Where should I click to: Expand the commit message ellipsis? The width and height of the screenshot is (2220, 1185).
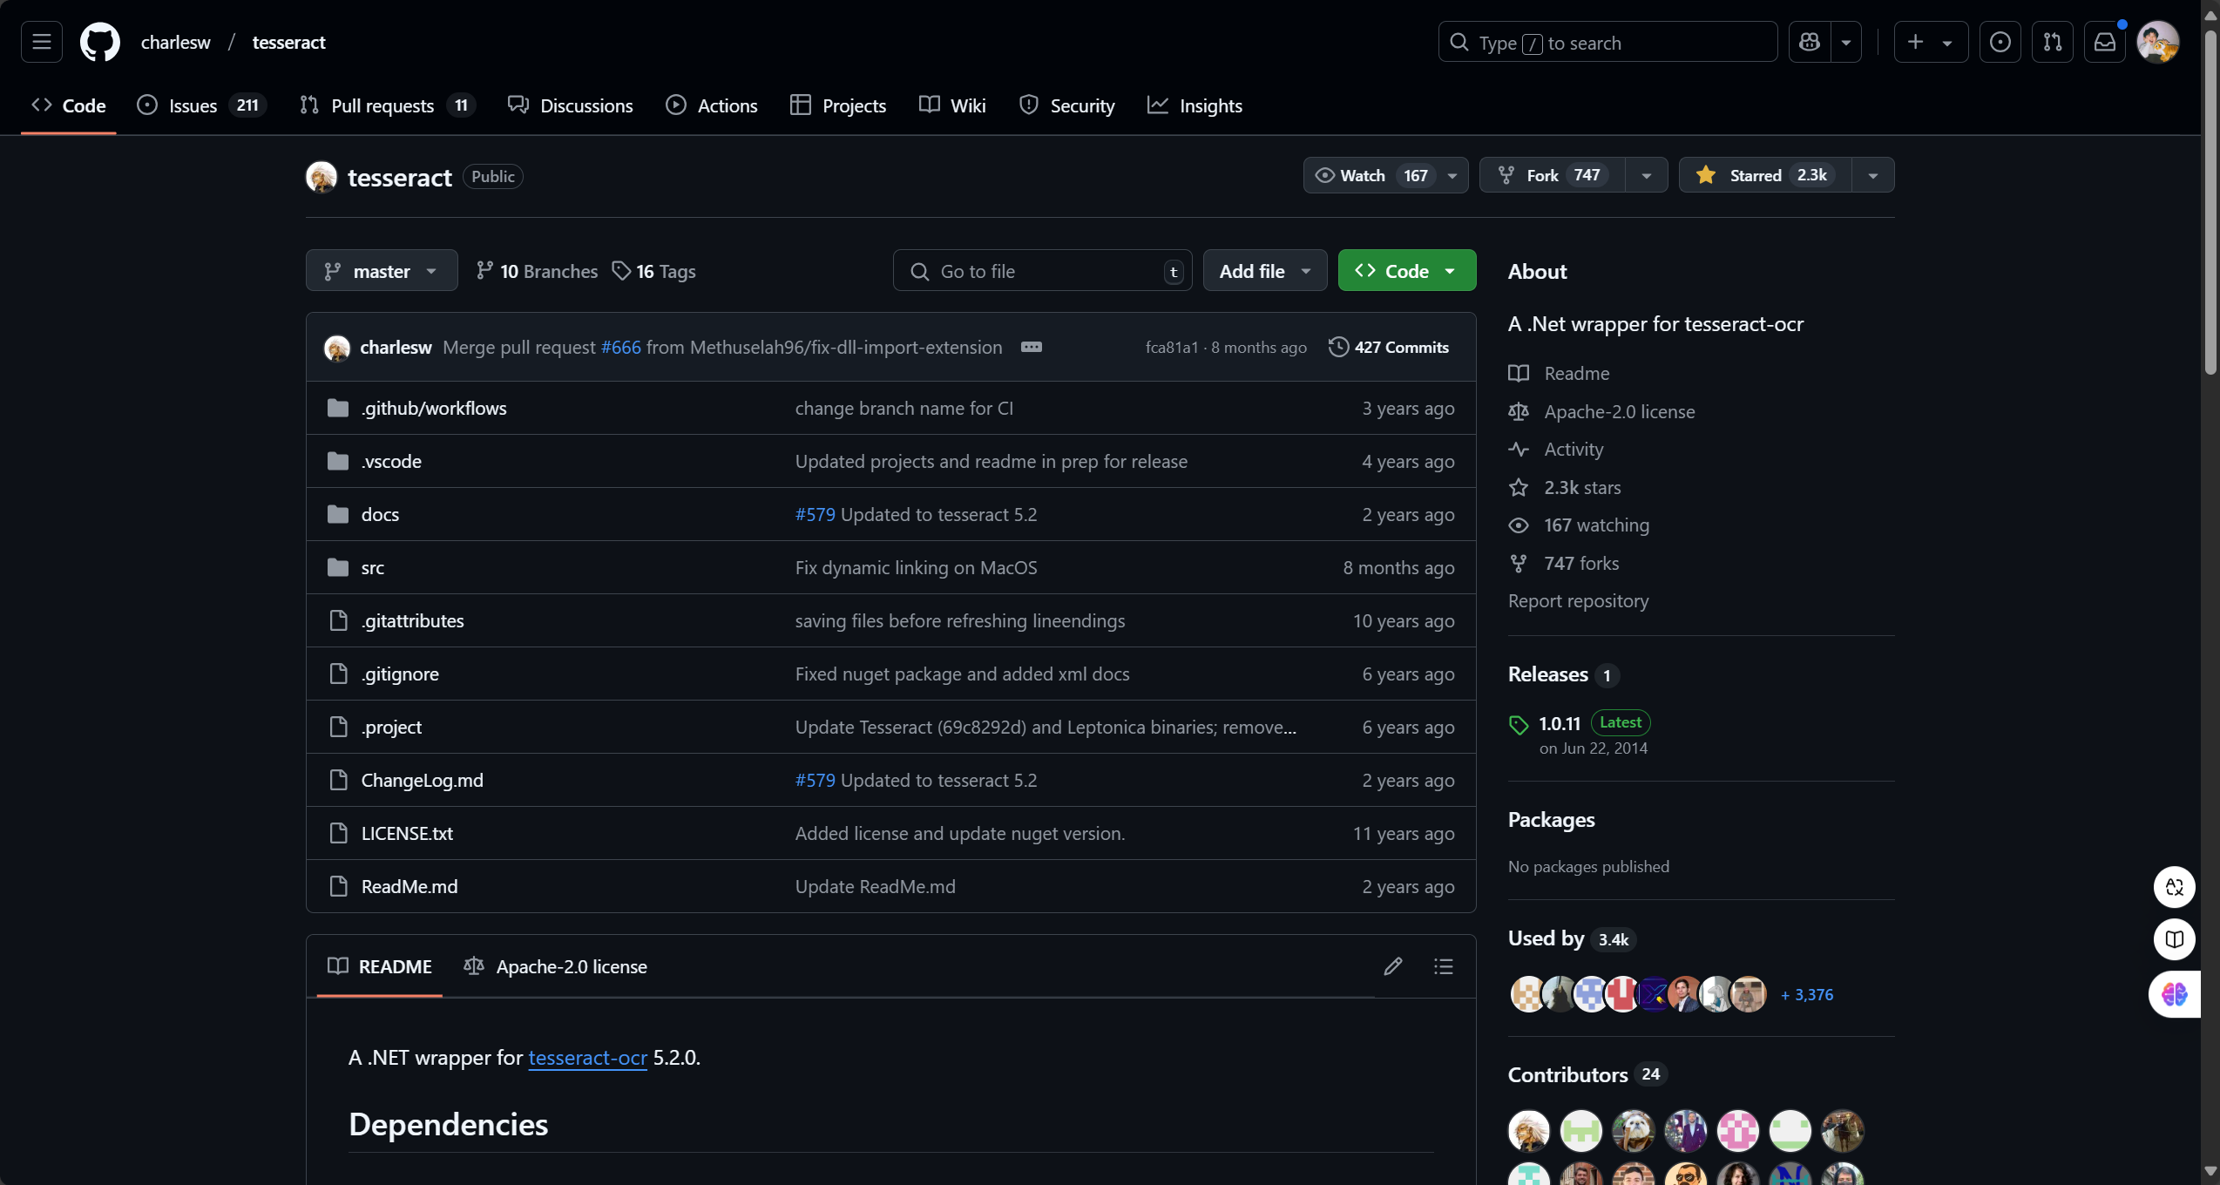[x=1031, y=347]
